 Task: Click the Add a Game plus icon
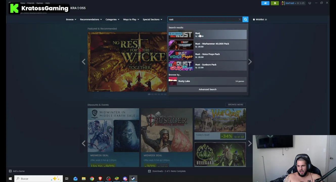click(10, 171)
